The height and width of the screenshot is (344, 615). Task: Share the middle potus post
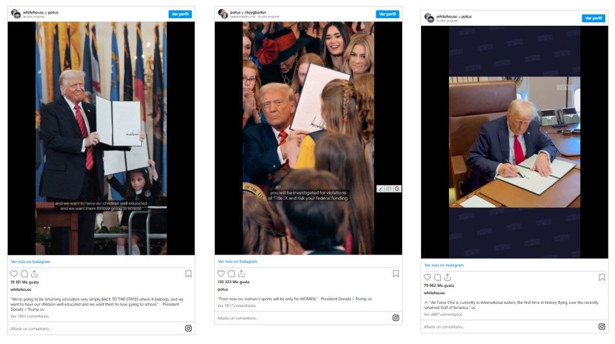coord(241,273)
